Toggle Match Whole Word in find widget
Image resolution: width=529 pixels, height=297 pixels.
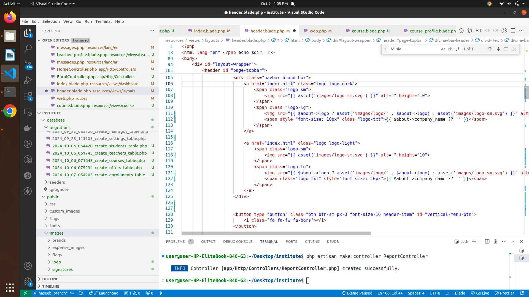click(x=450, y=49)
